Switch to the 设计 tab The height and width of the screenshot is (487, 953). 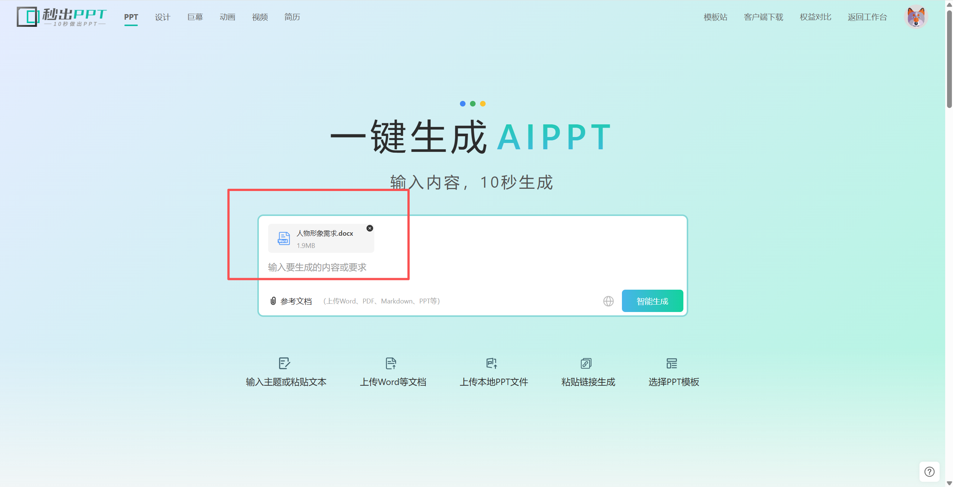pos(162,17)
